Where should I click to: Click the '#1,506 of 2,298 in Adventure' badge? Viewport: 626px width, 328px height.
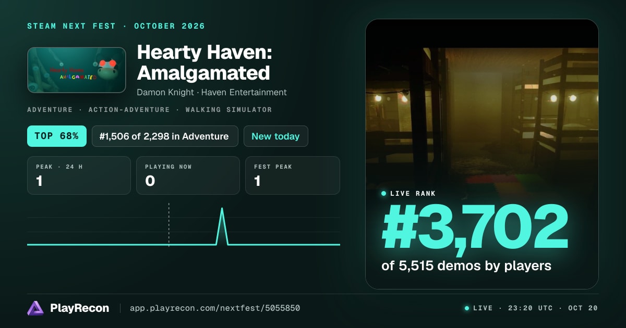click(165, 136)
